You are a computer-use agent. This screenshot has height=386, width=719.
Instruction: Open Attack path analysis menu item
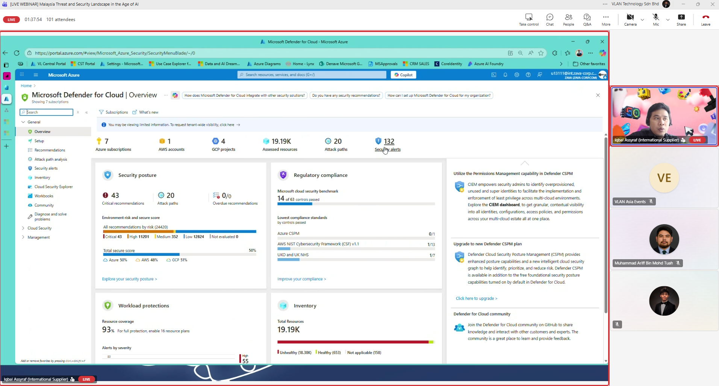[x=51, y=160]
